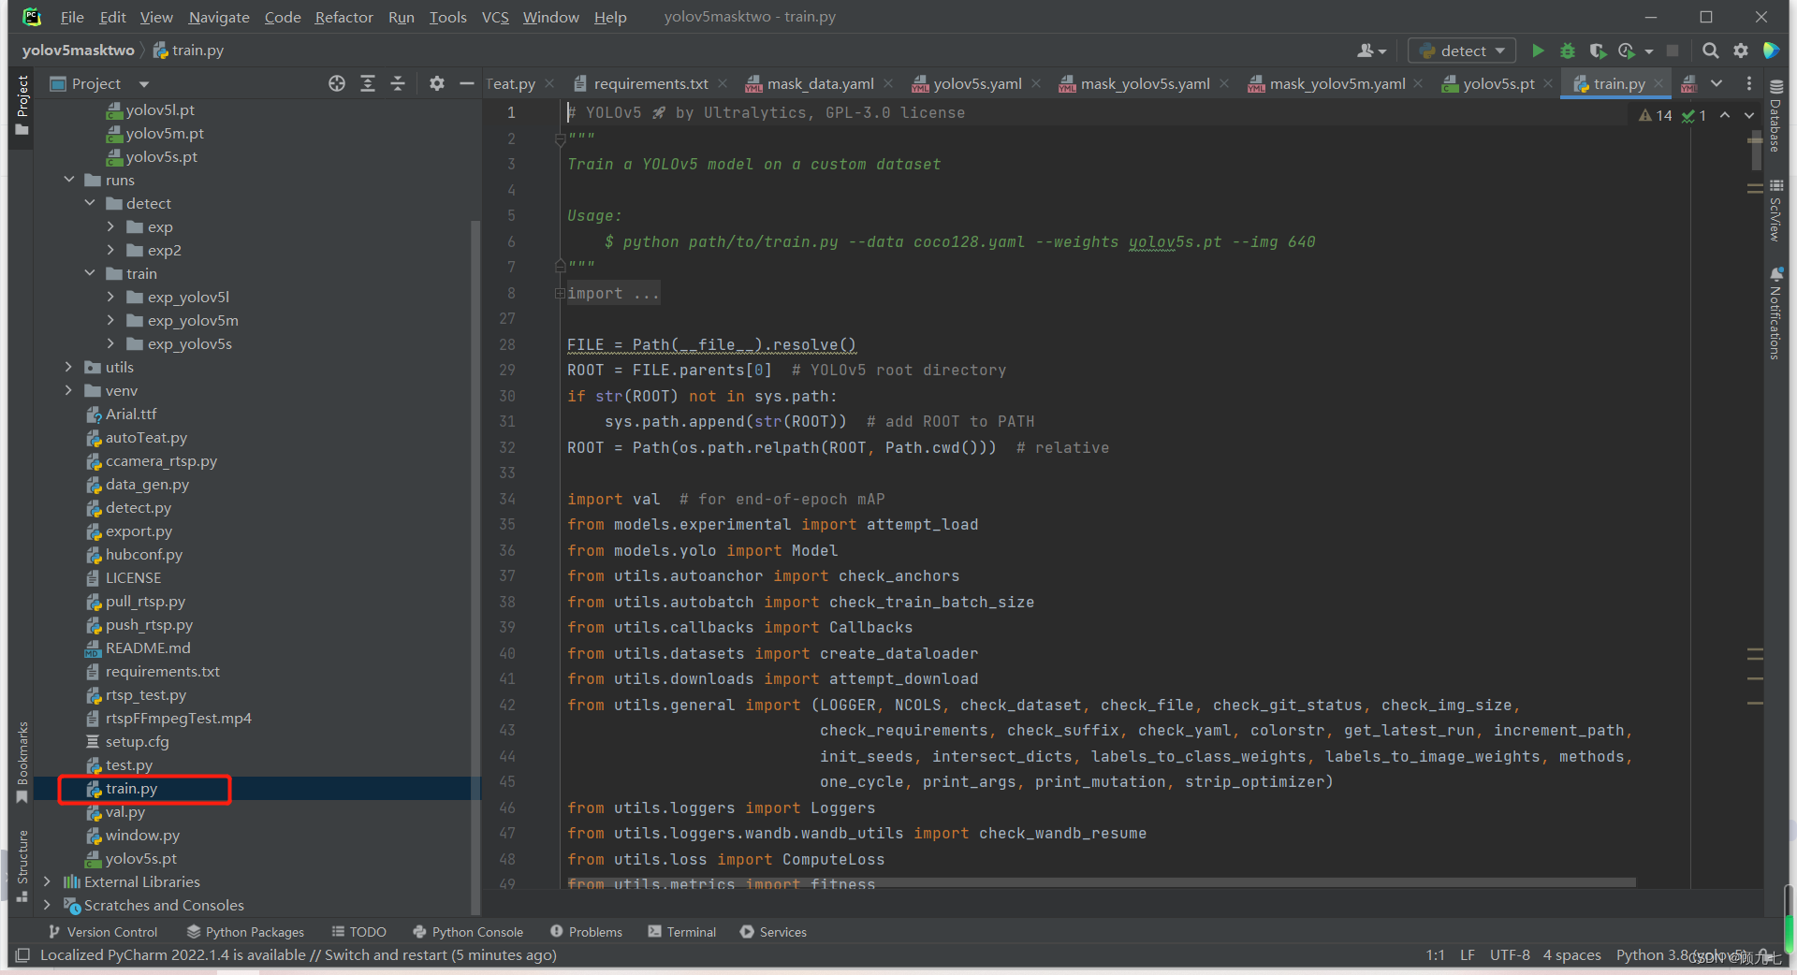
Task: Open the detect run configuration dropdown
Action: tap(1462, 51)
